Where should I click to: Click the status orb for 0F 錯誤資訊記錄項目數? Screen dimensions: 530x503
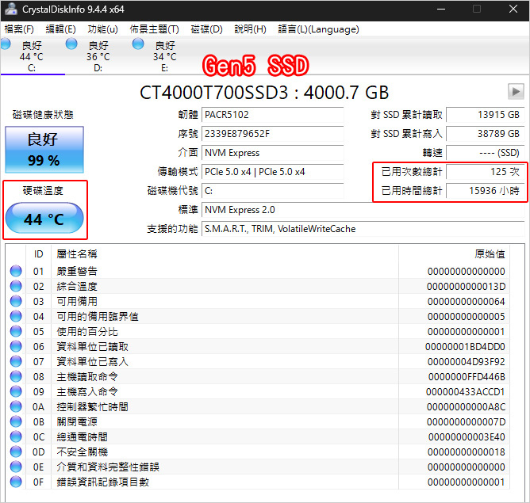pos(16,482)
